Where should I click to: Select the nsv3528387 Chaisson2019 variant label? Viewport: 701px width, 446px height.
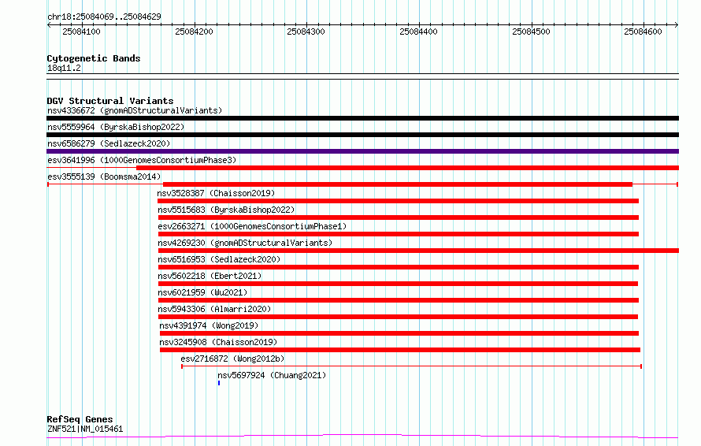216,193
